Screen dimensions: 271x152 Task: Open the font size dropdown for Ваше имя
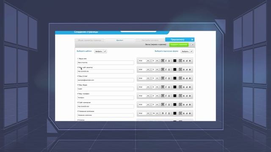pyautogui.click(x=155, y=61)
